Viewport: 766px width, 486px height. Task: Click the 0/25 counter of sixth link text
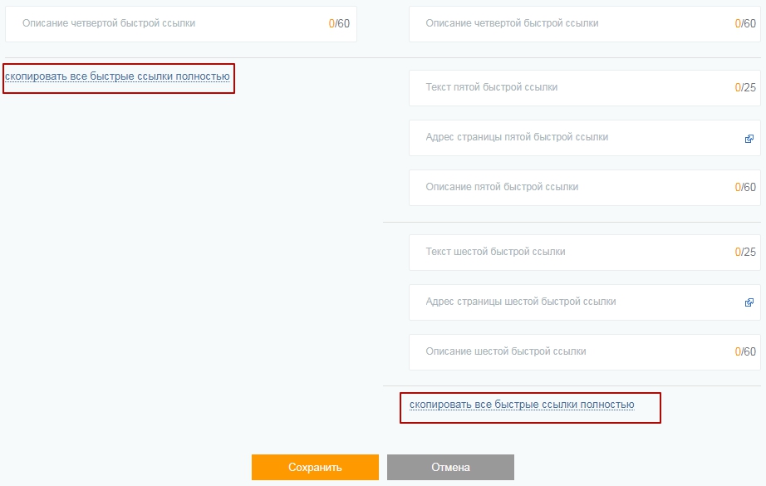pyautogui.click(x=745, y=253)
